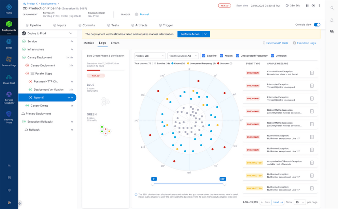Click the Deploy to Prod stage icon
Image resolution: width=338 pixels, height=209 pixels.
tap(24, 33)
